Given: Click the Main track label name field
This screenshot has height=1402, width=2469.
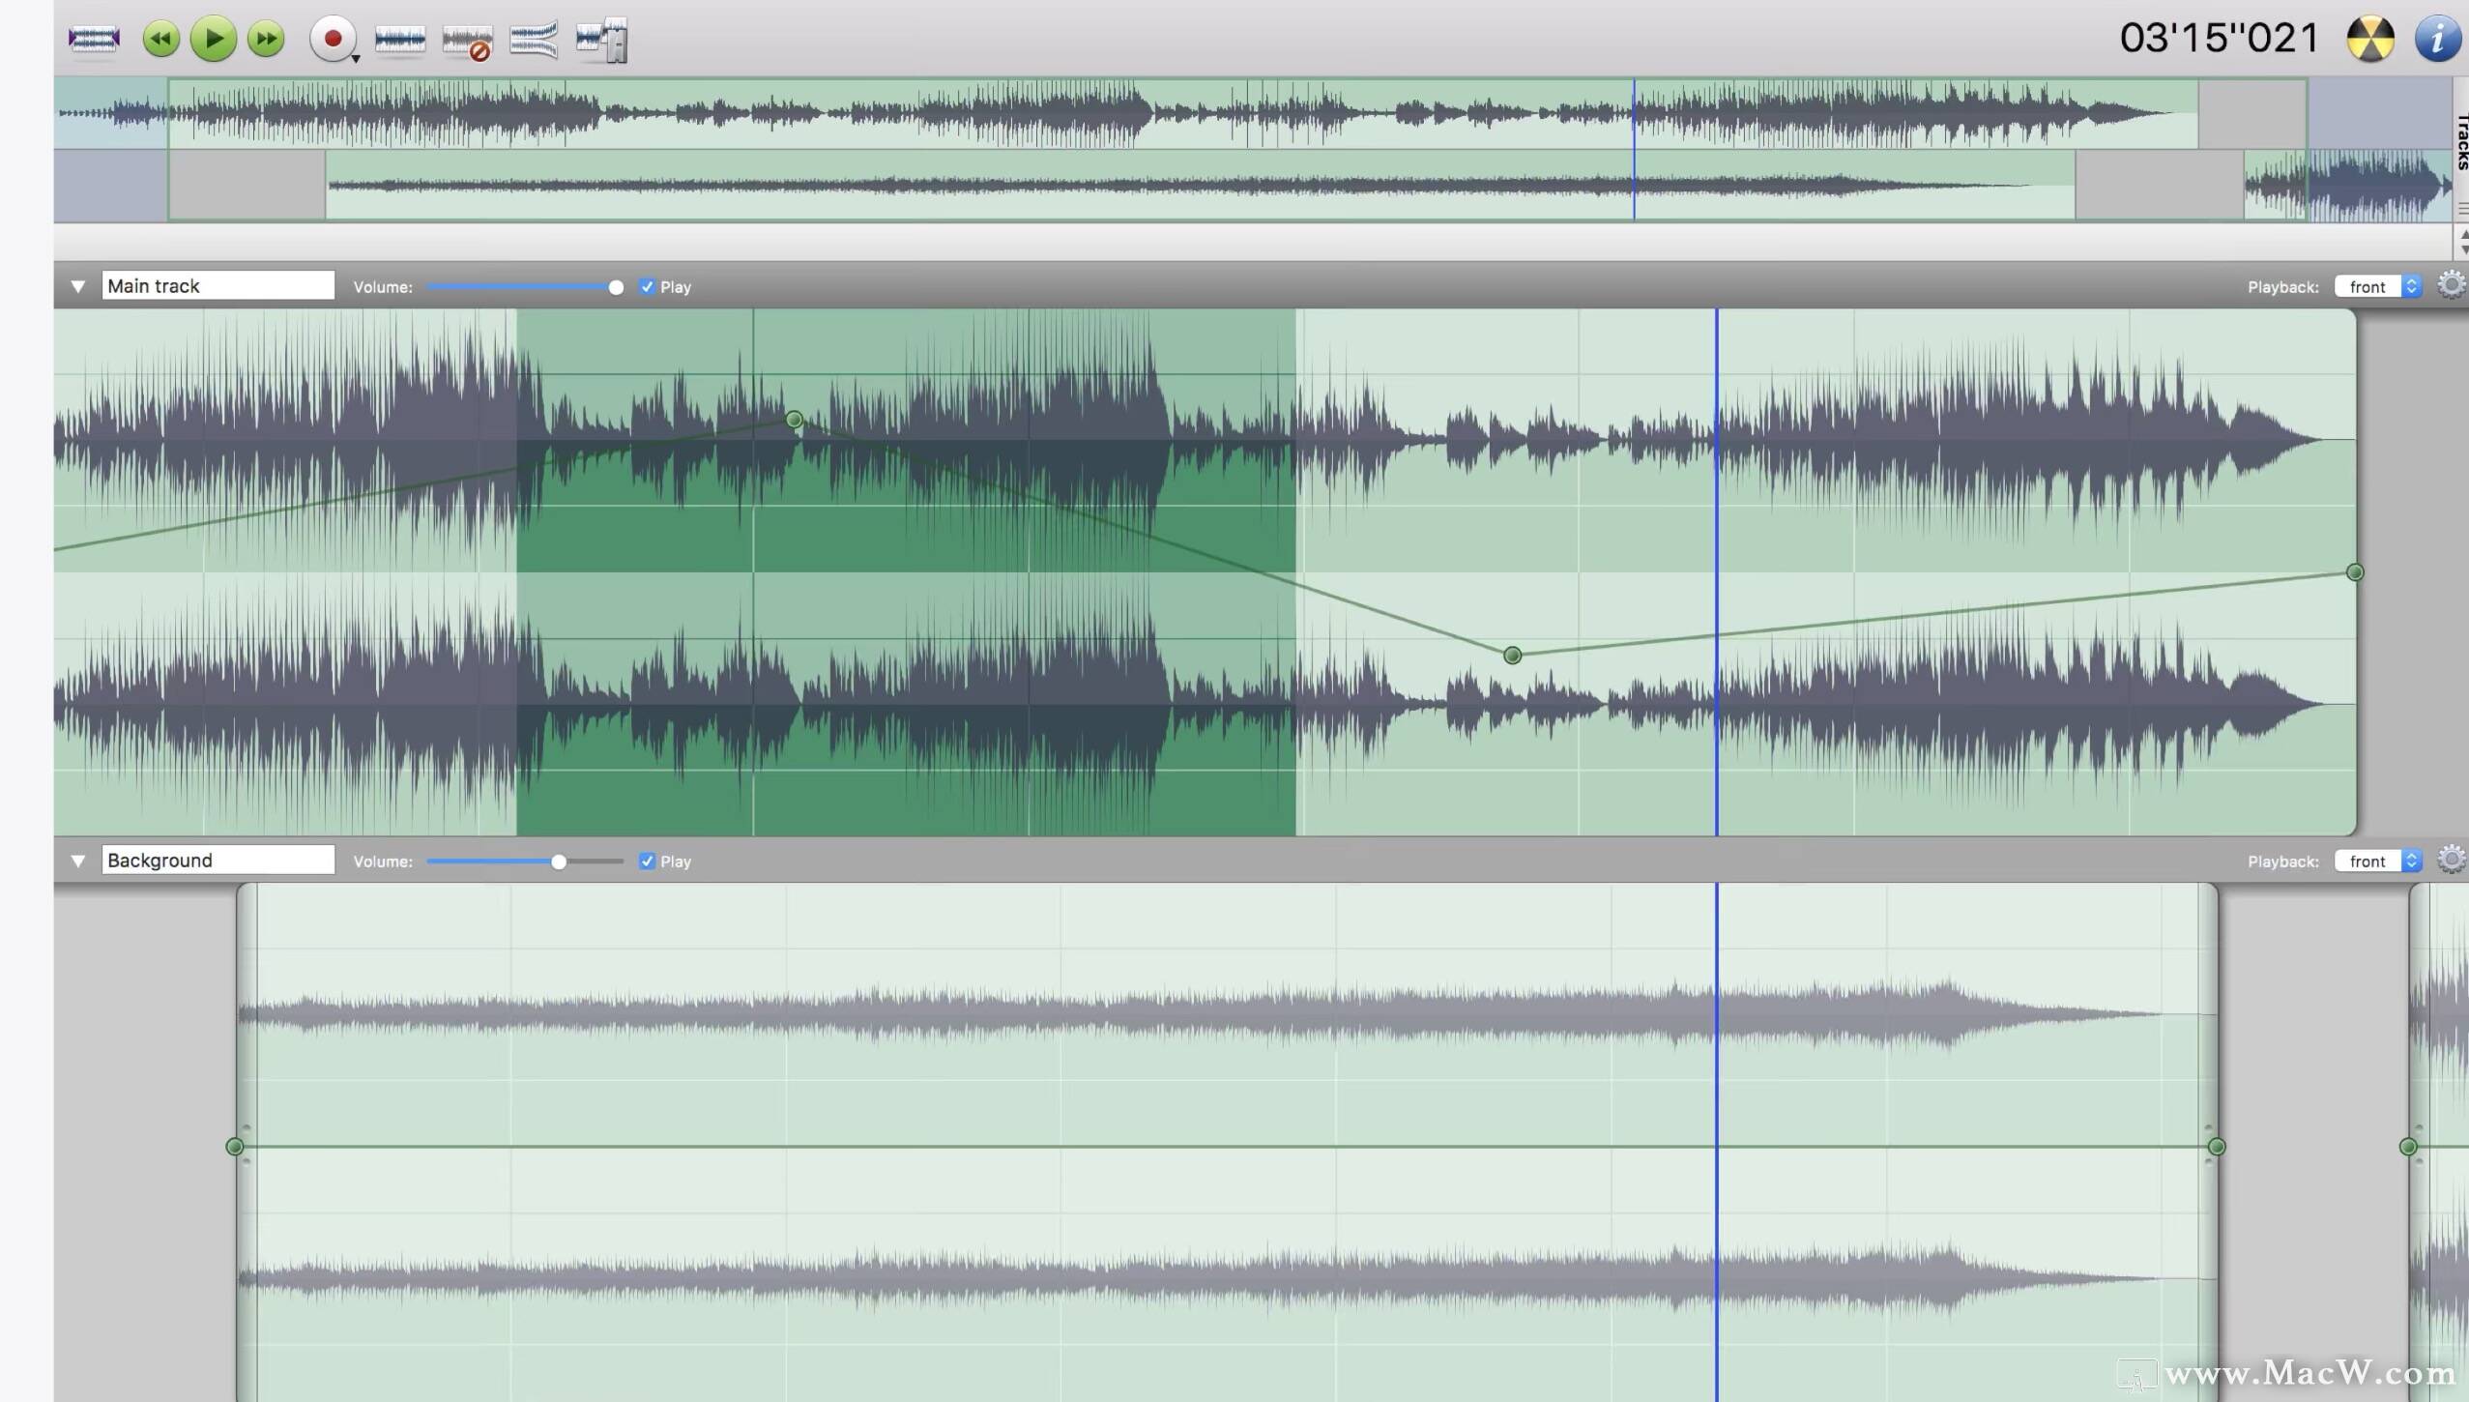Looking at the screenshot, I should point(218,285).
